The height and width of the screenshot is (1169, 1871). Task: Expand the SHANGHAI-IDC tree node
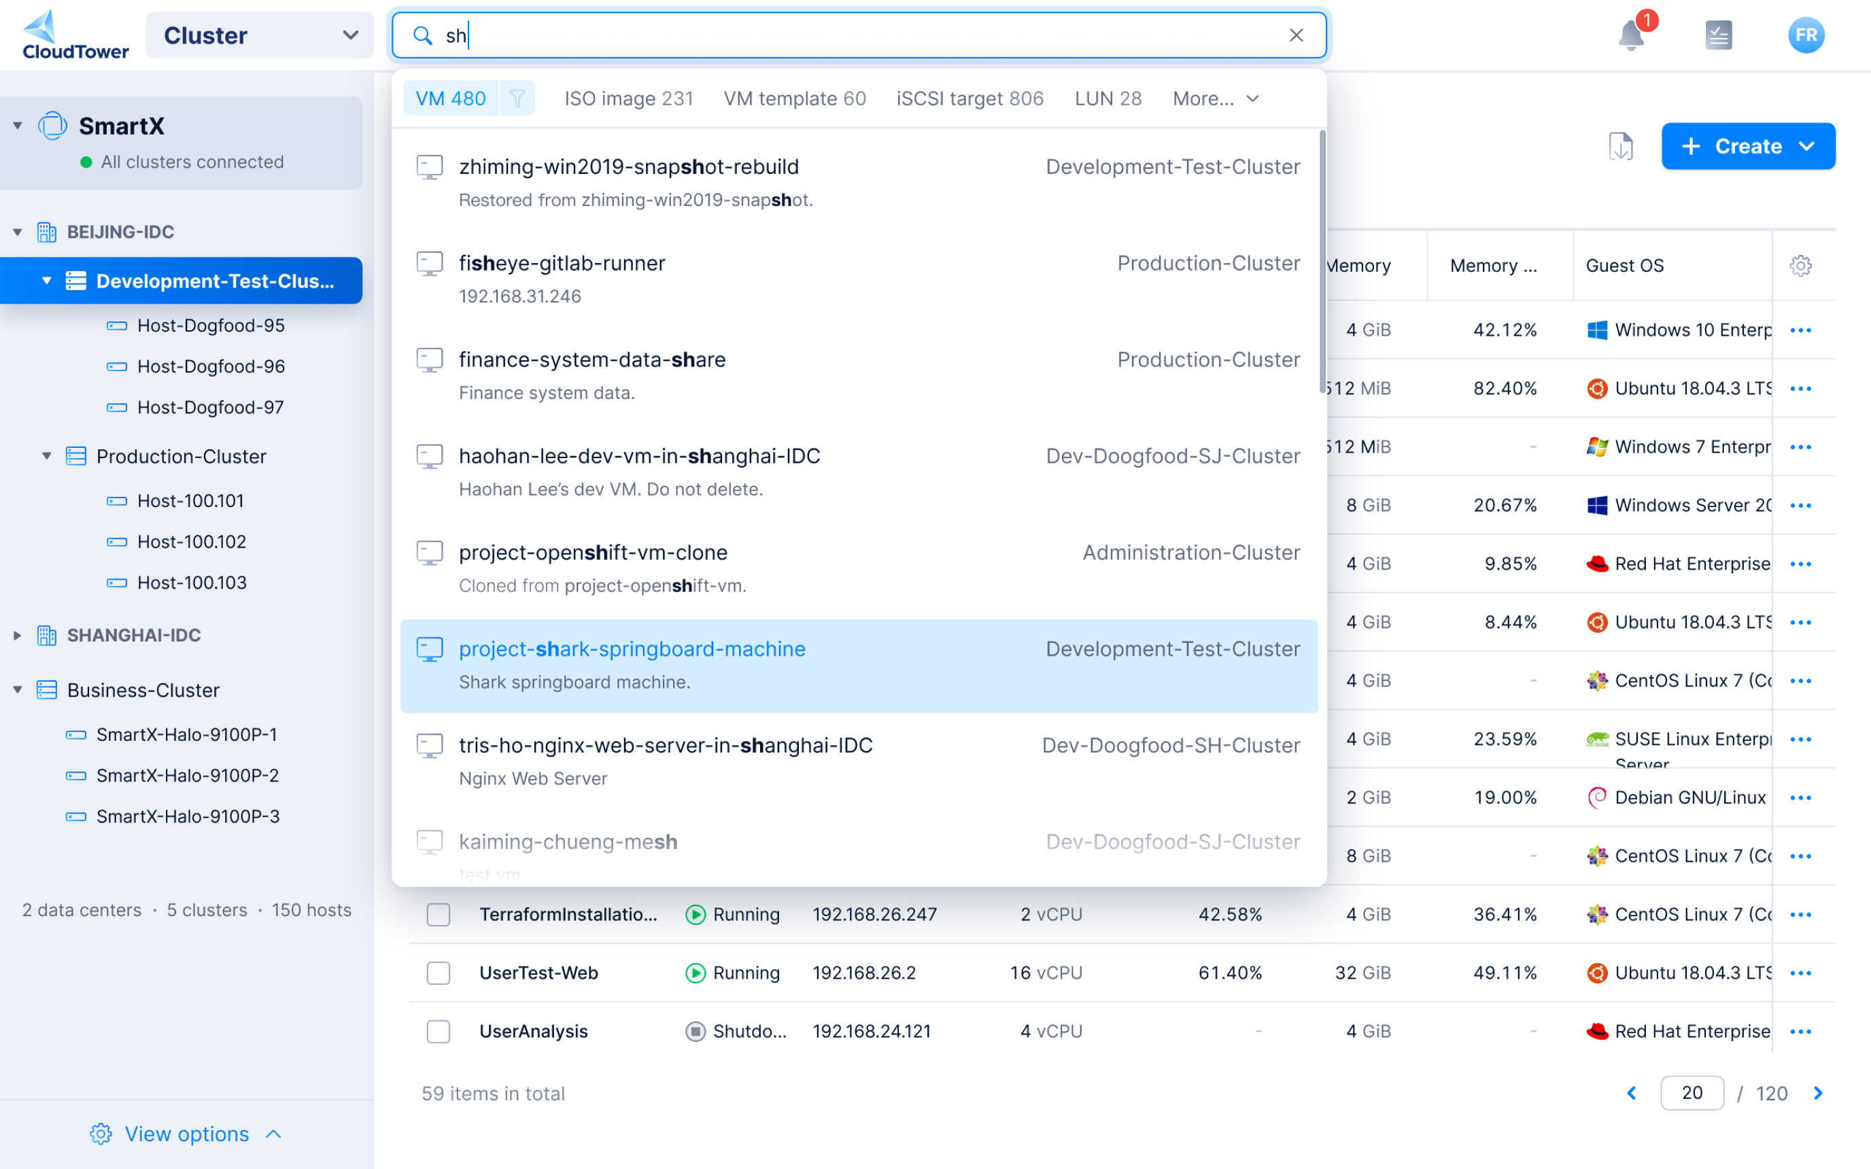pos(17,635)
